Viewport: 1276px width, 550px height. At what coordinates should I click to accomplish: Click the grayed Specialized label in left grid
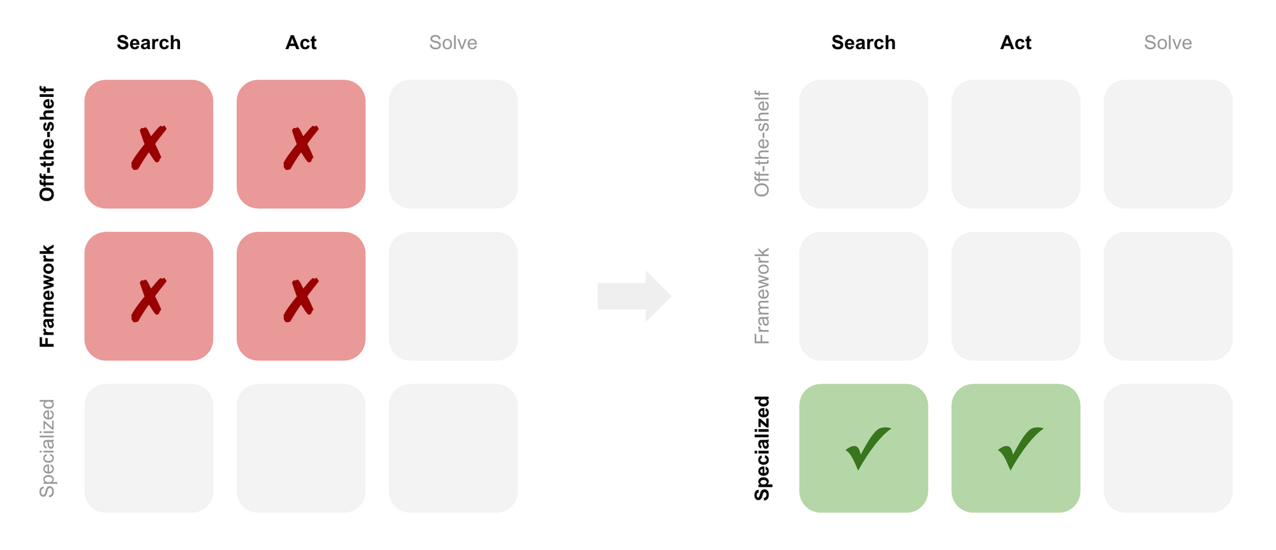point(47,448)
